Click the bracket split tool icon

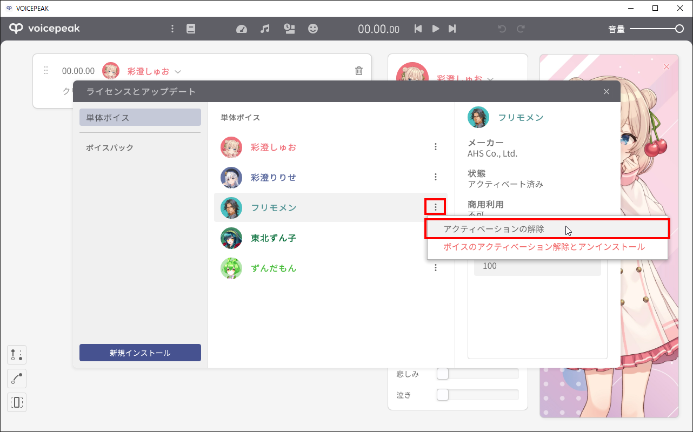[x=17, y=402]
